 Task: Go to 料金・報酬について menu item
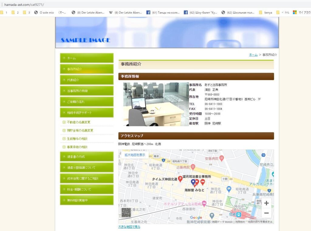[87, 189]
